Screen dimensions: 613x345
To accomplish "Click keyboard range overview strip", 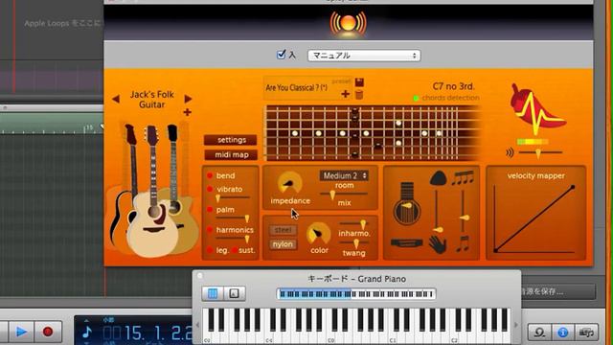I will 356,294.
